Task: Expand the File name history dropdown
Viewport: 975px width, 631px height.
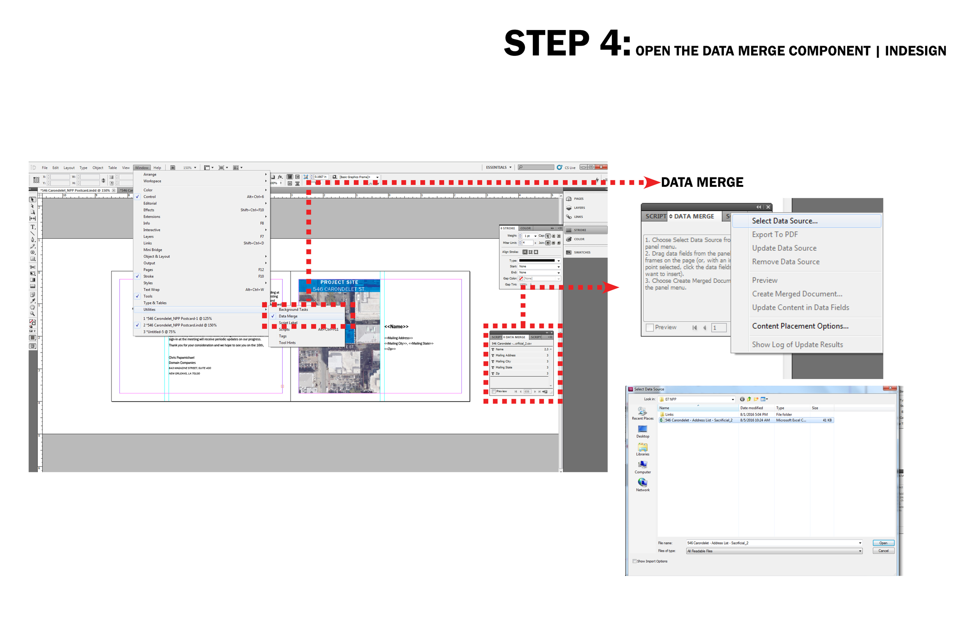Action: point(860,543)
